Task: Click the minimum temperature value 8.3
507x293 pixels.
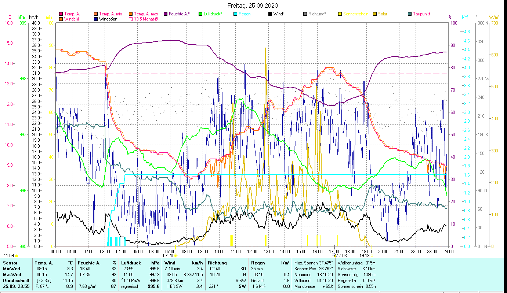Action: click(x=71, y=269)
